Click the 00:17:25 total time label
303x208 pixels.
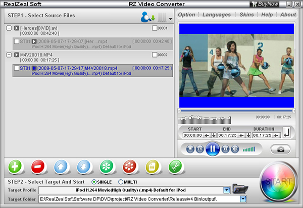284,117
